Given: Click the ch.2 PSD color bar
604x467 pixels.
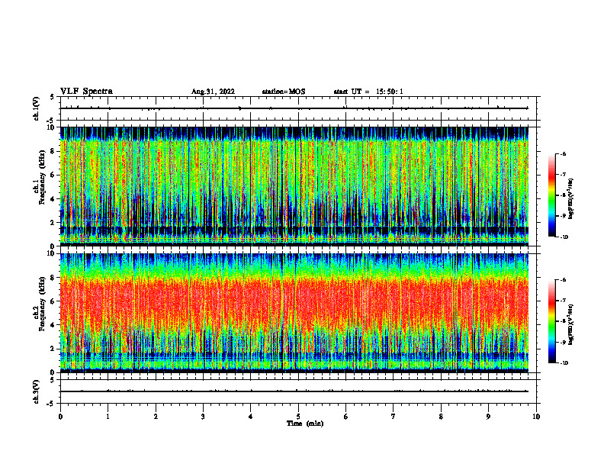Looking at the screenshot, I should (x=552, y=321).
